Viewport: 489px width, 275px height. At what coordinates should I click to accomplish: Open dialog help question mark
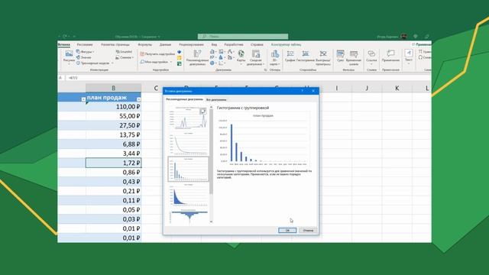(x=303, y=91)
